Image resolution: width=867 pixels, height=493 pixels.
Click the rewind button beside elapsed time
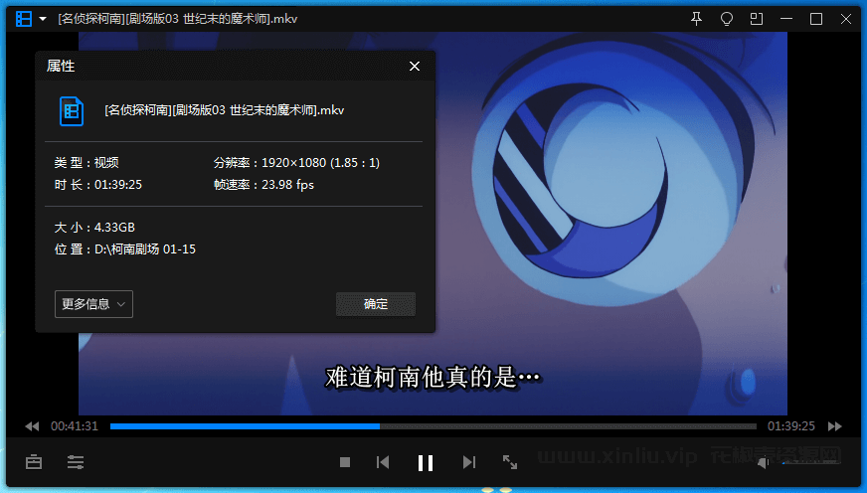pos(32,426)
